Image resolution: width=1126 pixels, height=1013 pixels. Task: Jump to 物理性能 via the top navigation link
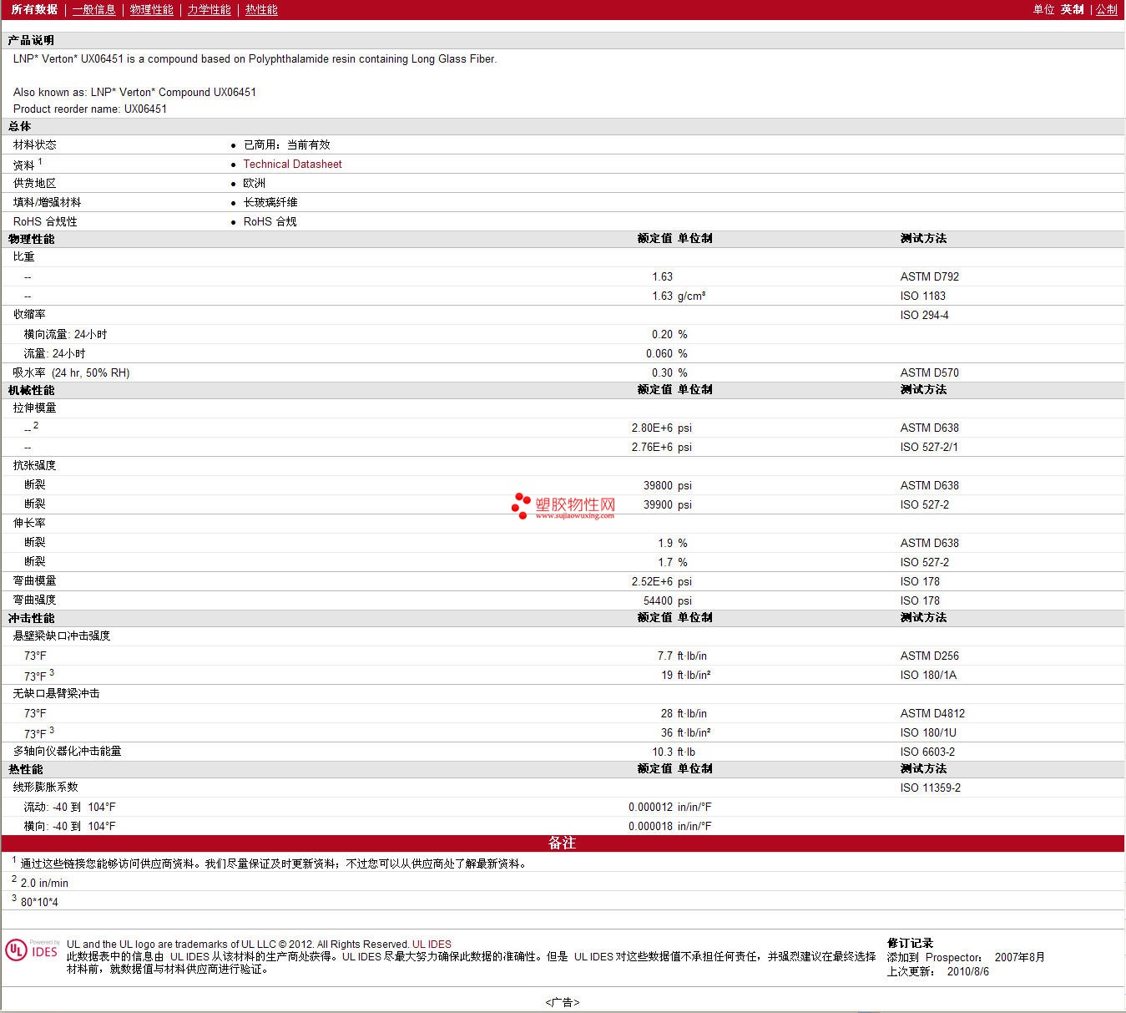point(152,9)
